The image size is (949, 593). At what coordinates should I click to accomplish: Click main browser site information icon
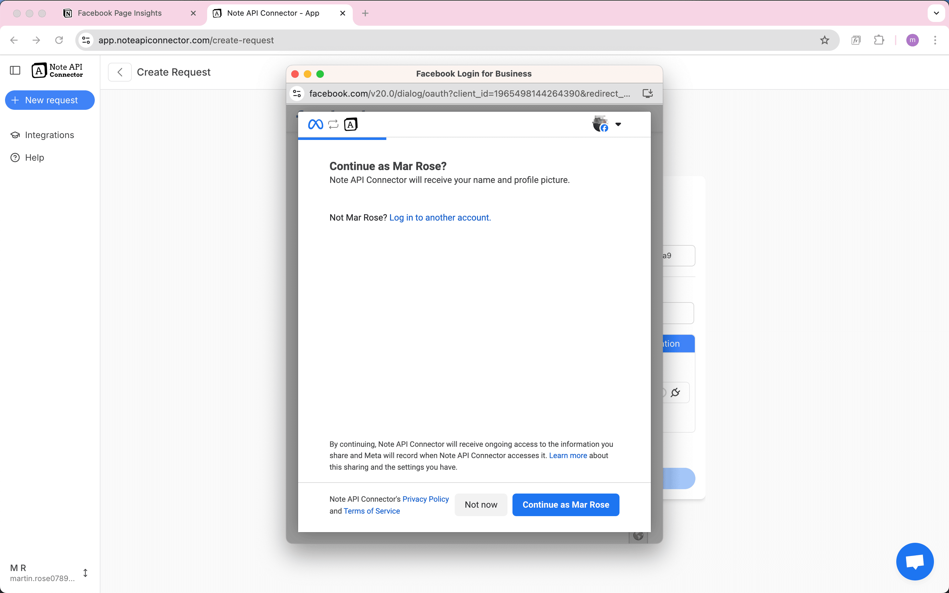86,40
